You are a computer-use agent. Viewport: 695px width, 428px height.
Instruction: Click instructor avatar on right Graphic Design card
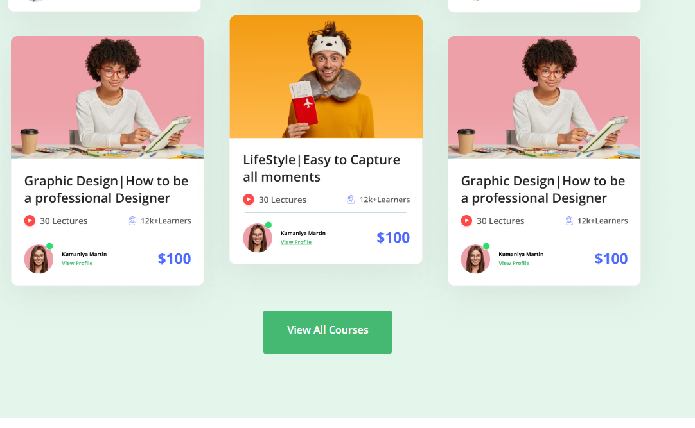(x=475, y=259)
